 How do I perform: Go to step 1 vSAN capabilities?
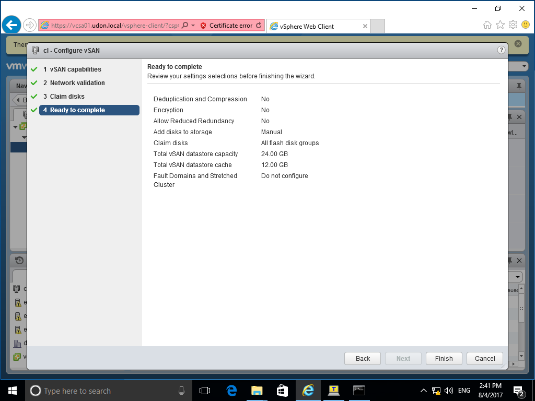coord(75,69)
